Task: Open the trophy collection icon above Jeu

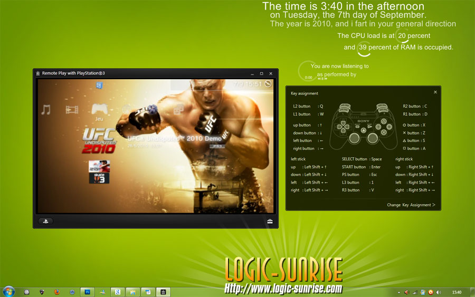Action: click(99, 85)
